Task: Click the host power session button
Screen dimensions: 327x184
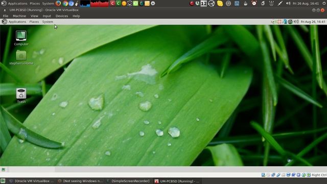Action: tap(324, 4)
